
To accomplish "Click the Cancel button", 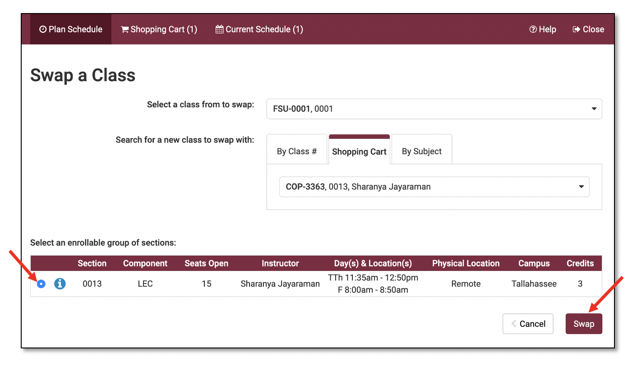I will [x=528, y=324].
